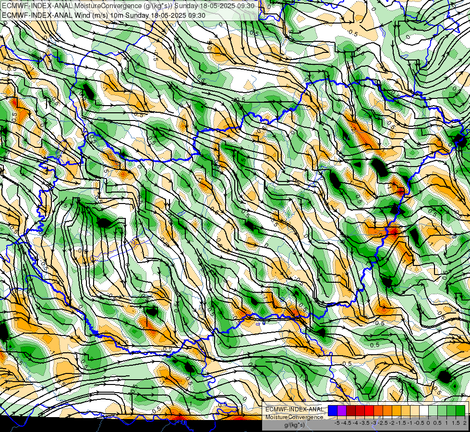Click the Wind (m/s) 10m title line
The width and height of the screenshot is (470, 432).
[x=104, y=15]
